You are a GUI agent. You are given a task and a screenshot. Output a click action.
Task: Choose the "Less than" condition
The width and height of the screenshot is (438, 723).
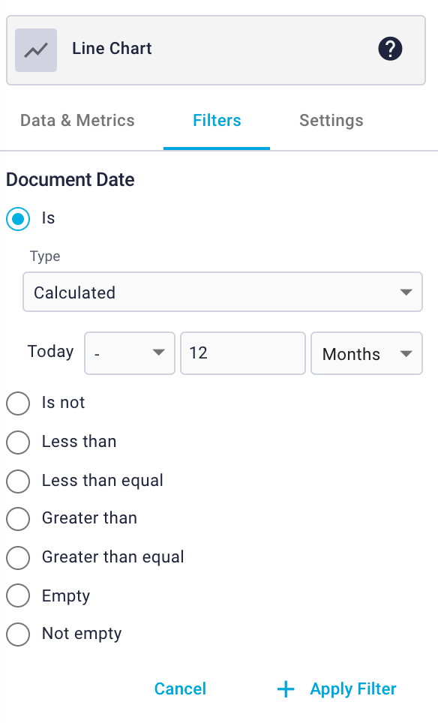18,442
